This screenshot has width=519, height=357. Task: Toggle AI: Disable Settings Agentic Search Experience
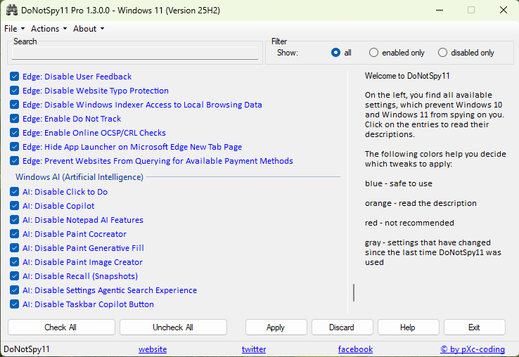click(x=14, y=290)
